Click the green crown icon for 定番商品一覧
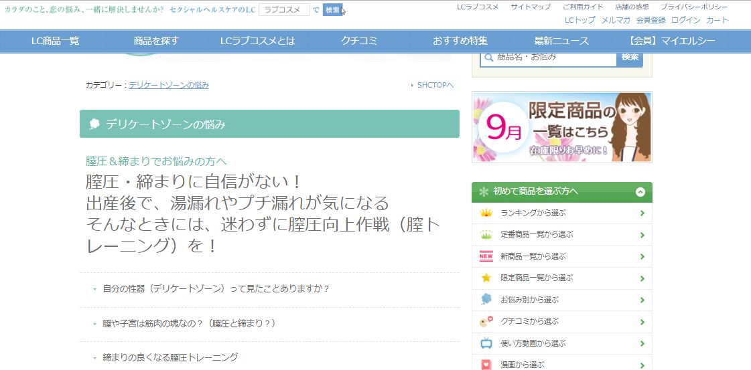Viewport: 751px width, 370px height. (x=486, y=235)
